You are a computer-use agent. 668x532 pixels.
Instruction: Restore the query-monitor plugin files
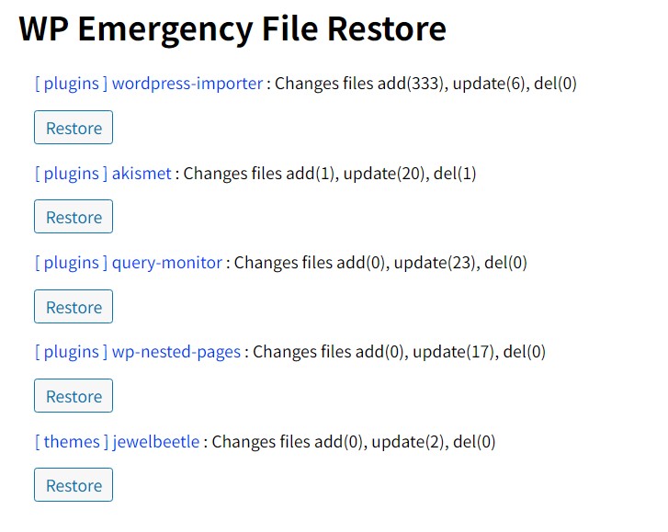(x=74, y=307)
